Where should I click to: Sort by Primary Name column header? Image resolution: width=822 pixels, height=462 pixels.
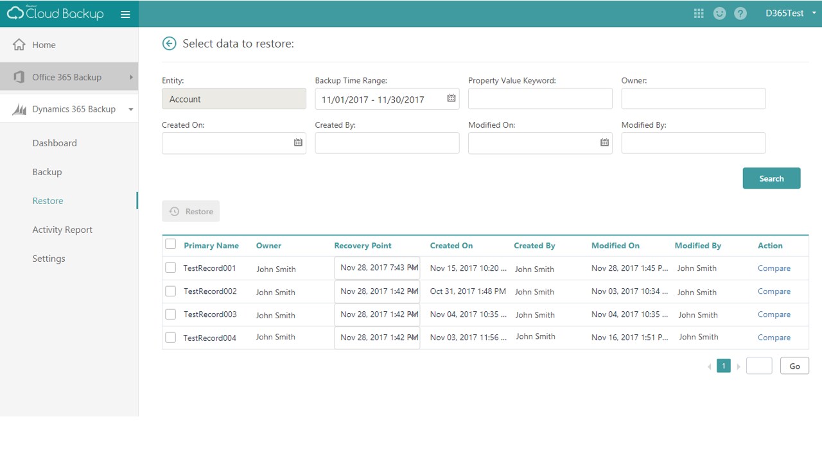click(211, 246)
